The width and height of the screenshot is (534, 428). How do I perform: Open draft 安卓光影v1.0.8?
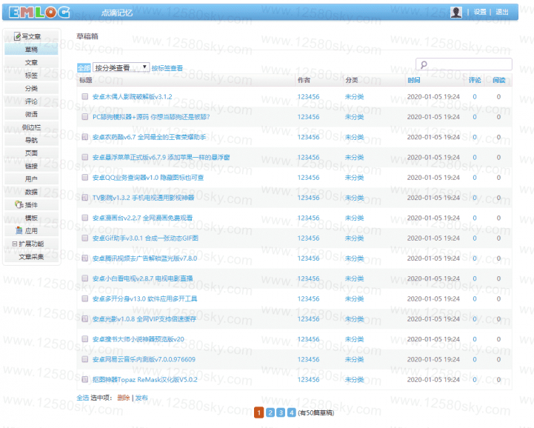[x=144, y=318]
